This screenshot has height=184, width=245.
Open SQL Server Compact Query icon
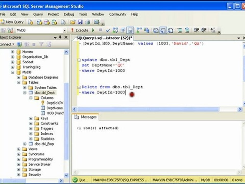click(x=63, y=22)
